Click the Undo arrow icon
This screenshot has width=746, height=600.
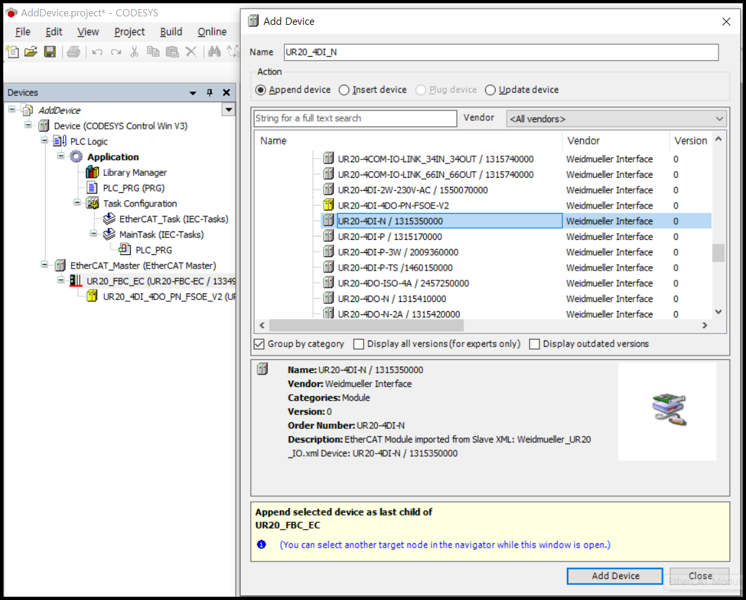[x=97, y=52]
